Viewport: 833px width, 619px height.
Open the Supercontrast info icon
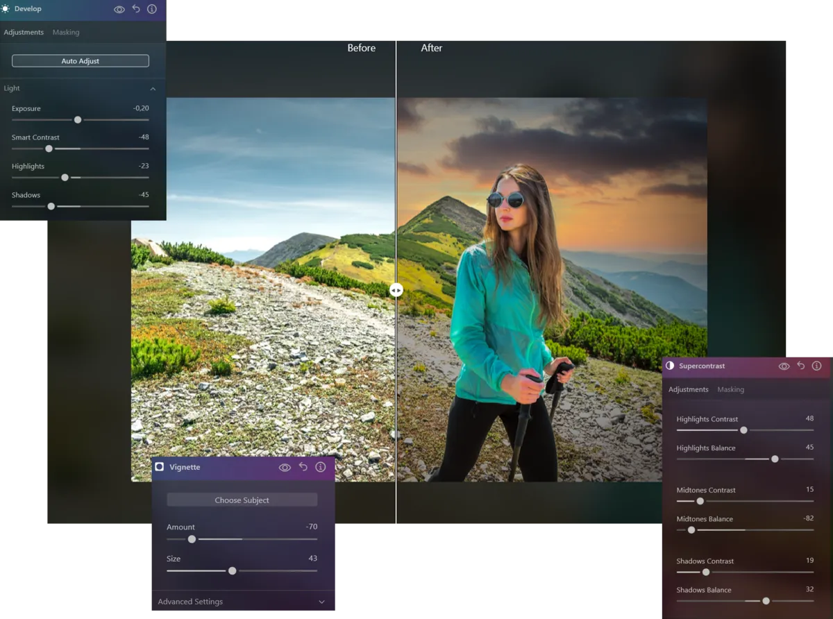click(817, 366)
